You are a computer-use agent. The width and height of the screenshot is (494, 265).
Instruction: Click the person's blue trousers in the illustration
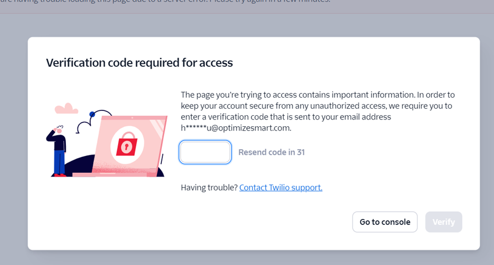pyautogui.click(x=59, y=162)
